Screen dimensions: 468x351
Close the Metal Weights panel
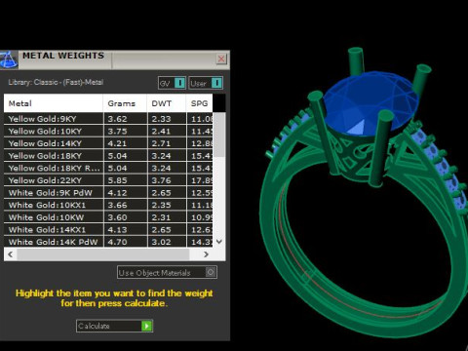pos(221,58)
